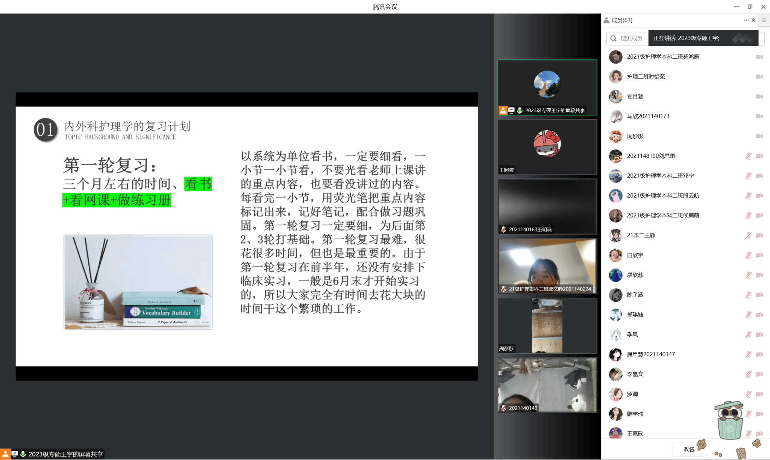The height and width of the screenshot is (460, 770).
Task: Select member 康甲慧2021140147 in list
Action: point(650,354)
